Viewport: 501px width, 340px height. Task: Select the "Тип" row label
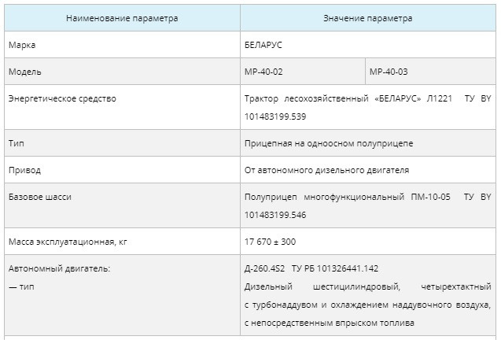pos(16,144)
